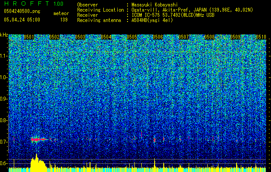The height and width of the screenshot is (172, 271).
Task: Click the meteor count value 139
Action: pyautogui.click(x=64, y=20)
